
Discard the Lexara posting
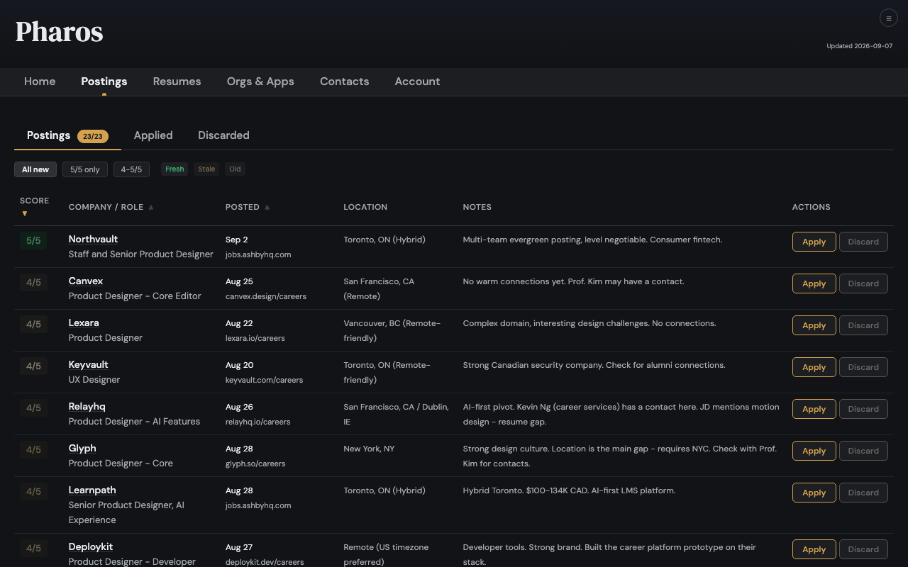coord(863,325)
